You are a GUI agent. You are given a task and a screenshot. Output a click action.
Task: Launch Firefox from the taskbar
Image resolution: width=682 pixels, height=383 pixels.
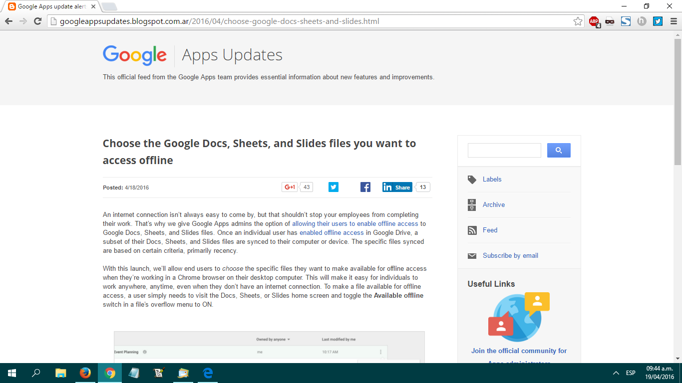click(x=85, y=373)
